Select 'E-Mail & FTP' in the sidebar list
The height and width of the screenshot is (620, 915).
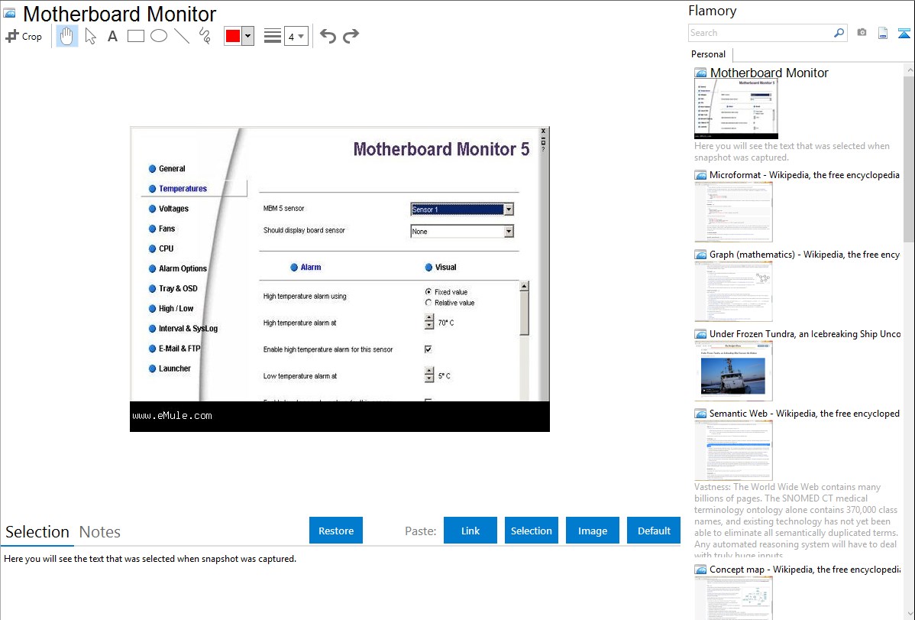(174, 349)
